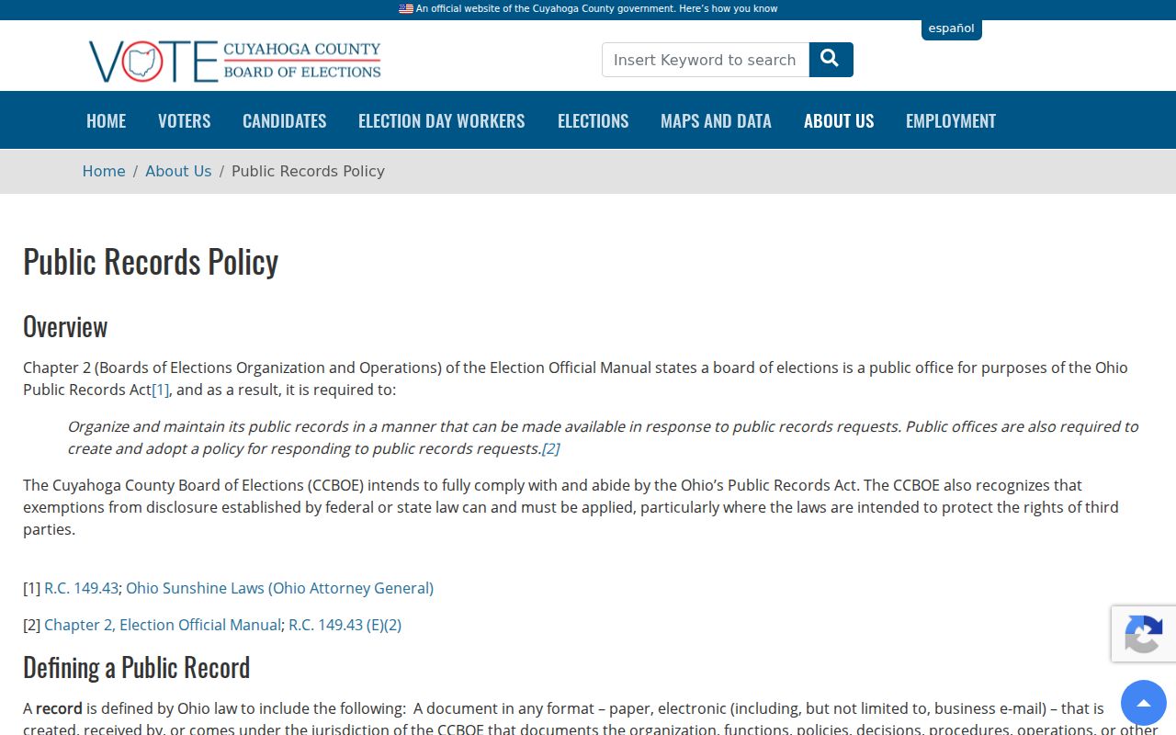Viewport: 1176px width, 735px height.
Task: Click the Home breadcrumb link
Action: [x=104, y=171]
